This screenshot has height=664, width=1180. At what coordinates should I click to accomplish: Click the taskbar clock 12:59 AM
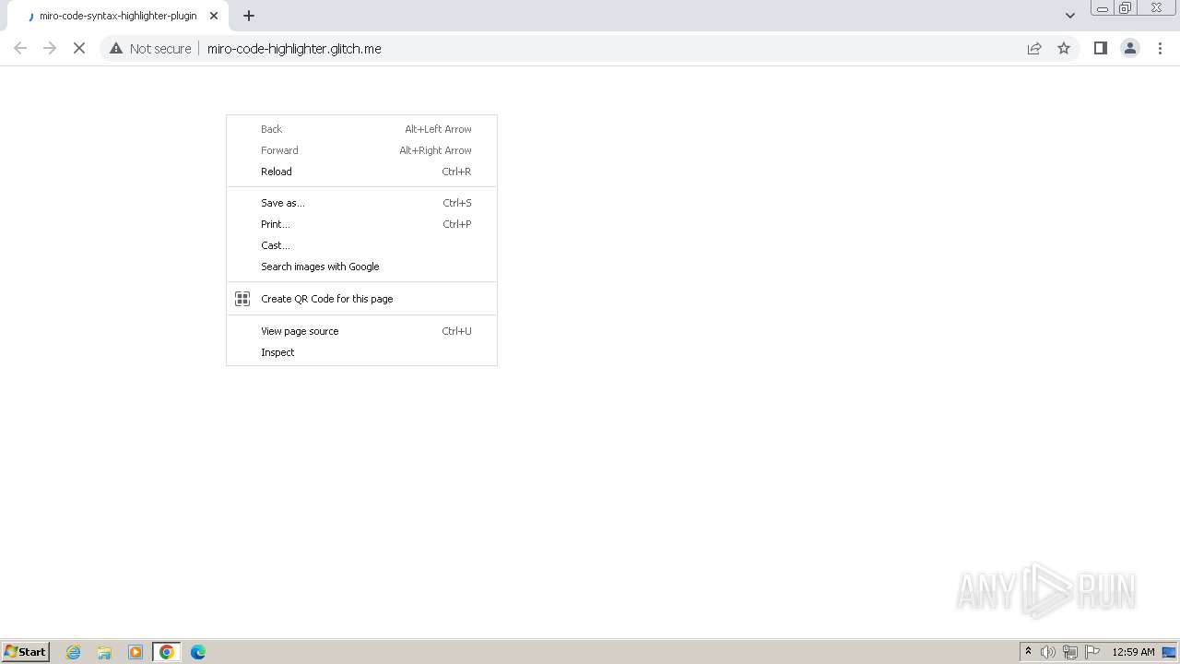tap(1133, 652)
